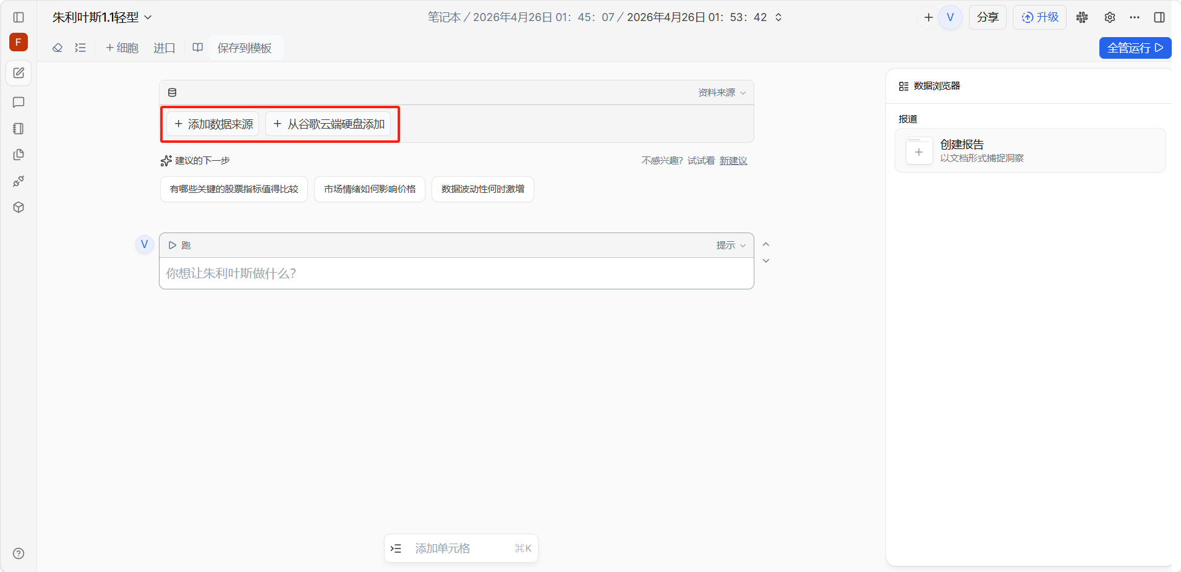Expand the 朱利叶斯1.1轻型 model dropdown
The image size is (1181, 572).
point(102,17)
